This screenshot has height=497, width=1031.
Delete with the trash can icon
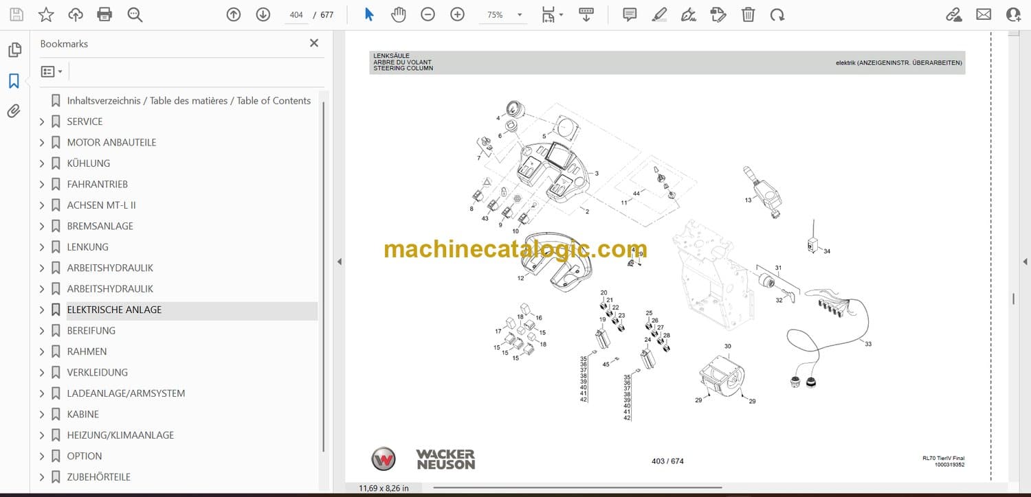pyautogui.click(x=748, y=14)
